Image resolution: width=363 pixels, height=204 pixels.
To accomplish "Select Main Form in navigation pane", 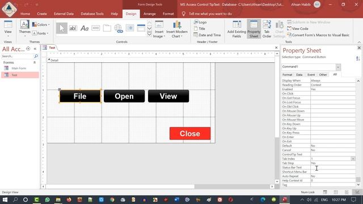I will pos(19,68).
